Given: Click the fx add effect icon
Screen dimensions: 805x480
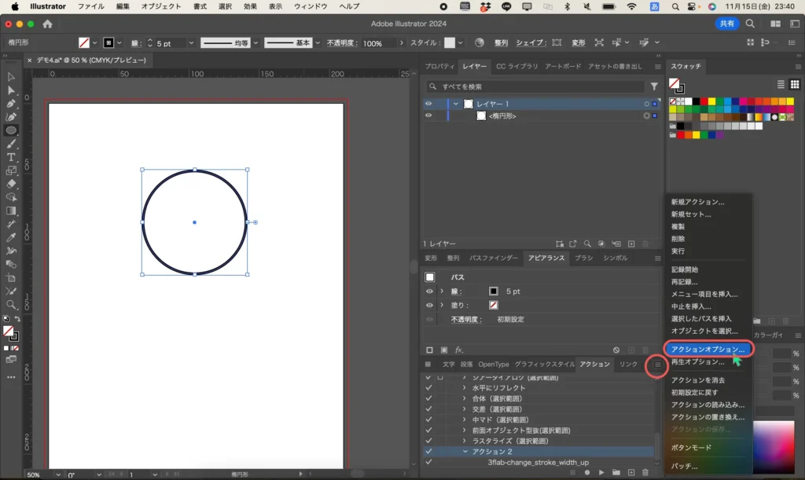Looking at the screenshot, I should tap(459, 350).
